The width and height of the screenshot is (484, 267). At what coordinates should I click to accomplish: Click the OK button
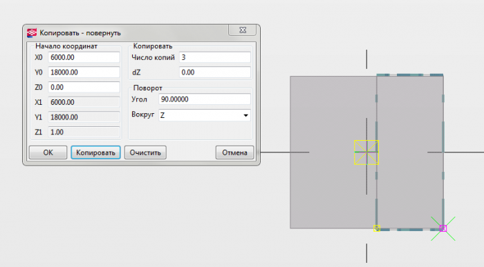click(48, 152)
